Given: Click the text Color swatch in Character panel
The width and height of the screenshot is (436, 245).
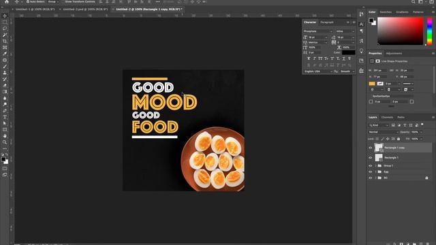Looking at the screenshot, I should click(x=348, y=52).
